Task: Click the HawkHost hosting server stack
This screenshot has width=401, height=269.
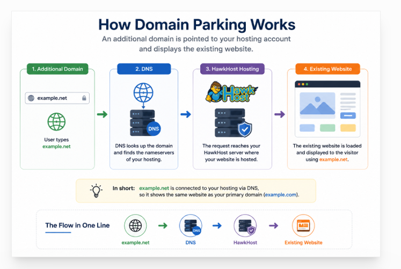Action: 230,123
